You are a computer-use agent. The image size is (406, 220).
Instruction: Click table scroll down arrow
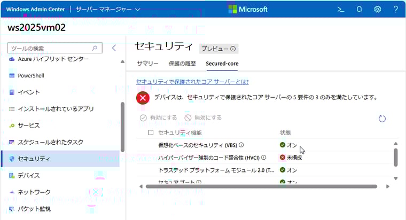(396, 178)
